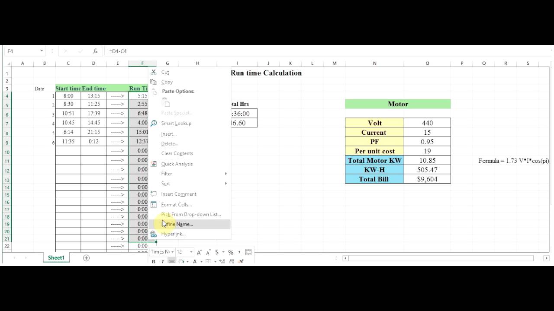Click the Increase Font Size icon in mini toolbar
554x311 pixels.
pyautogui.click(x=199, y=252)
